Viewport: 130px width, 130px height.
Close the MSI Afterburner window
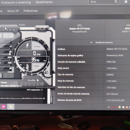45,28
